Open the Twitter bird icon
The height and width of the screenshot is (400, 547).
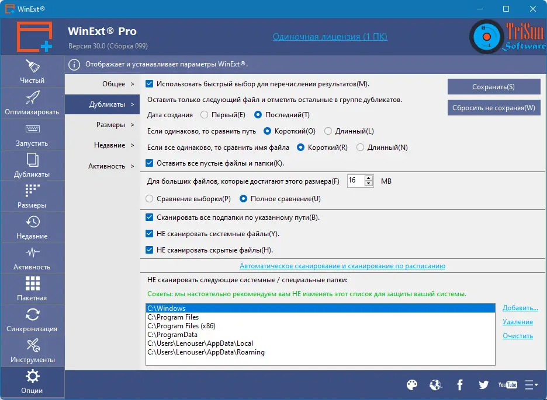pos(483,385)
